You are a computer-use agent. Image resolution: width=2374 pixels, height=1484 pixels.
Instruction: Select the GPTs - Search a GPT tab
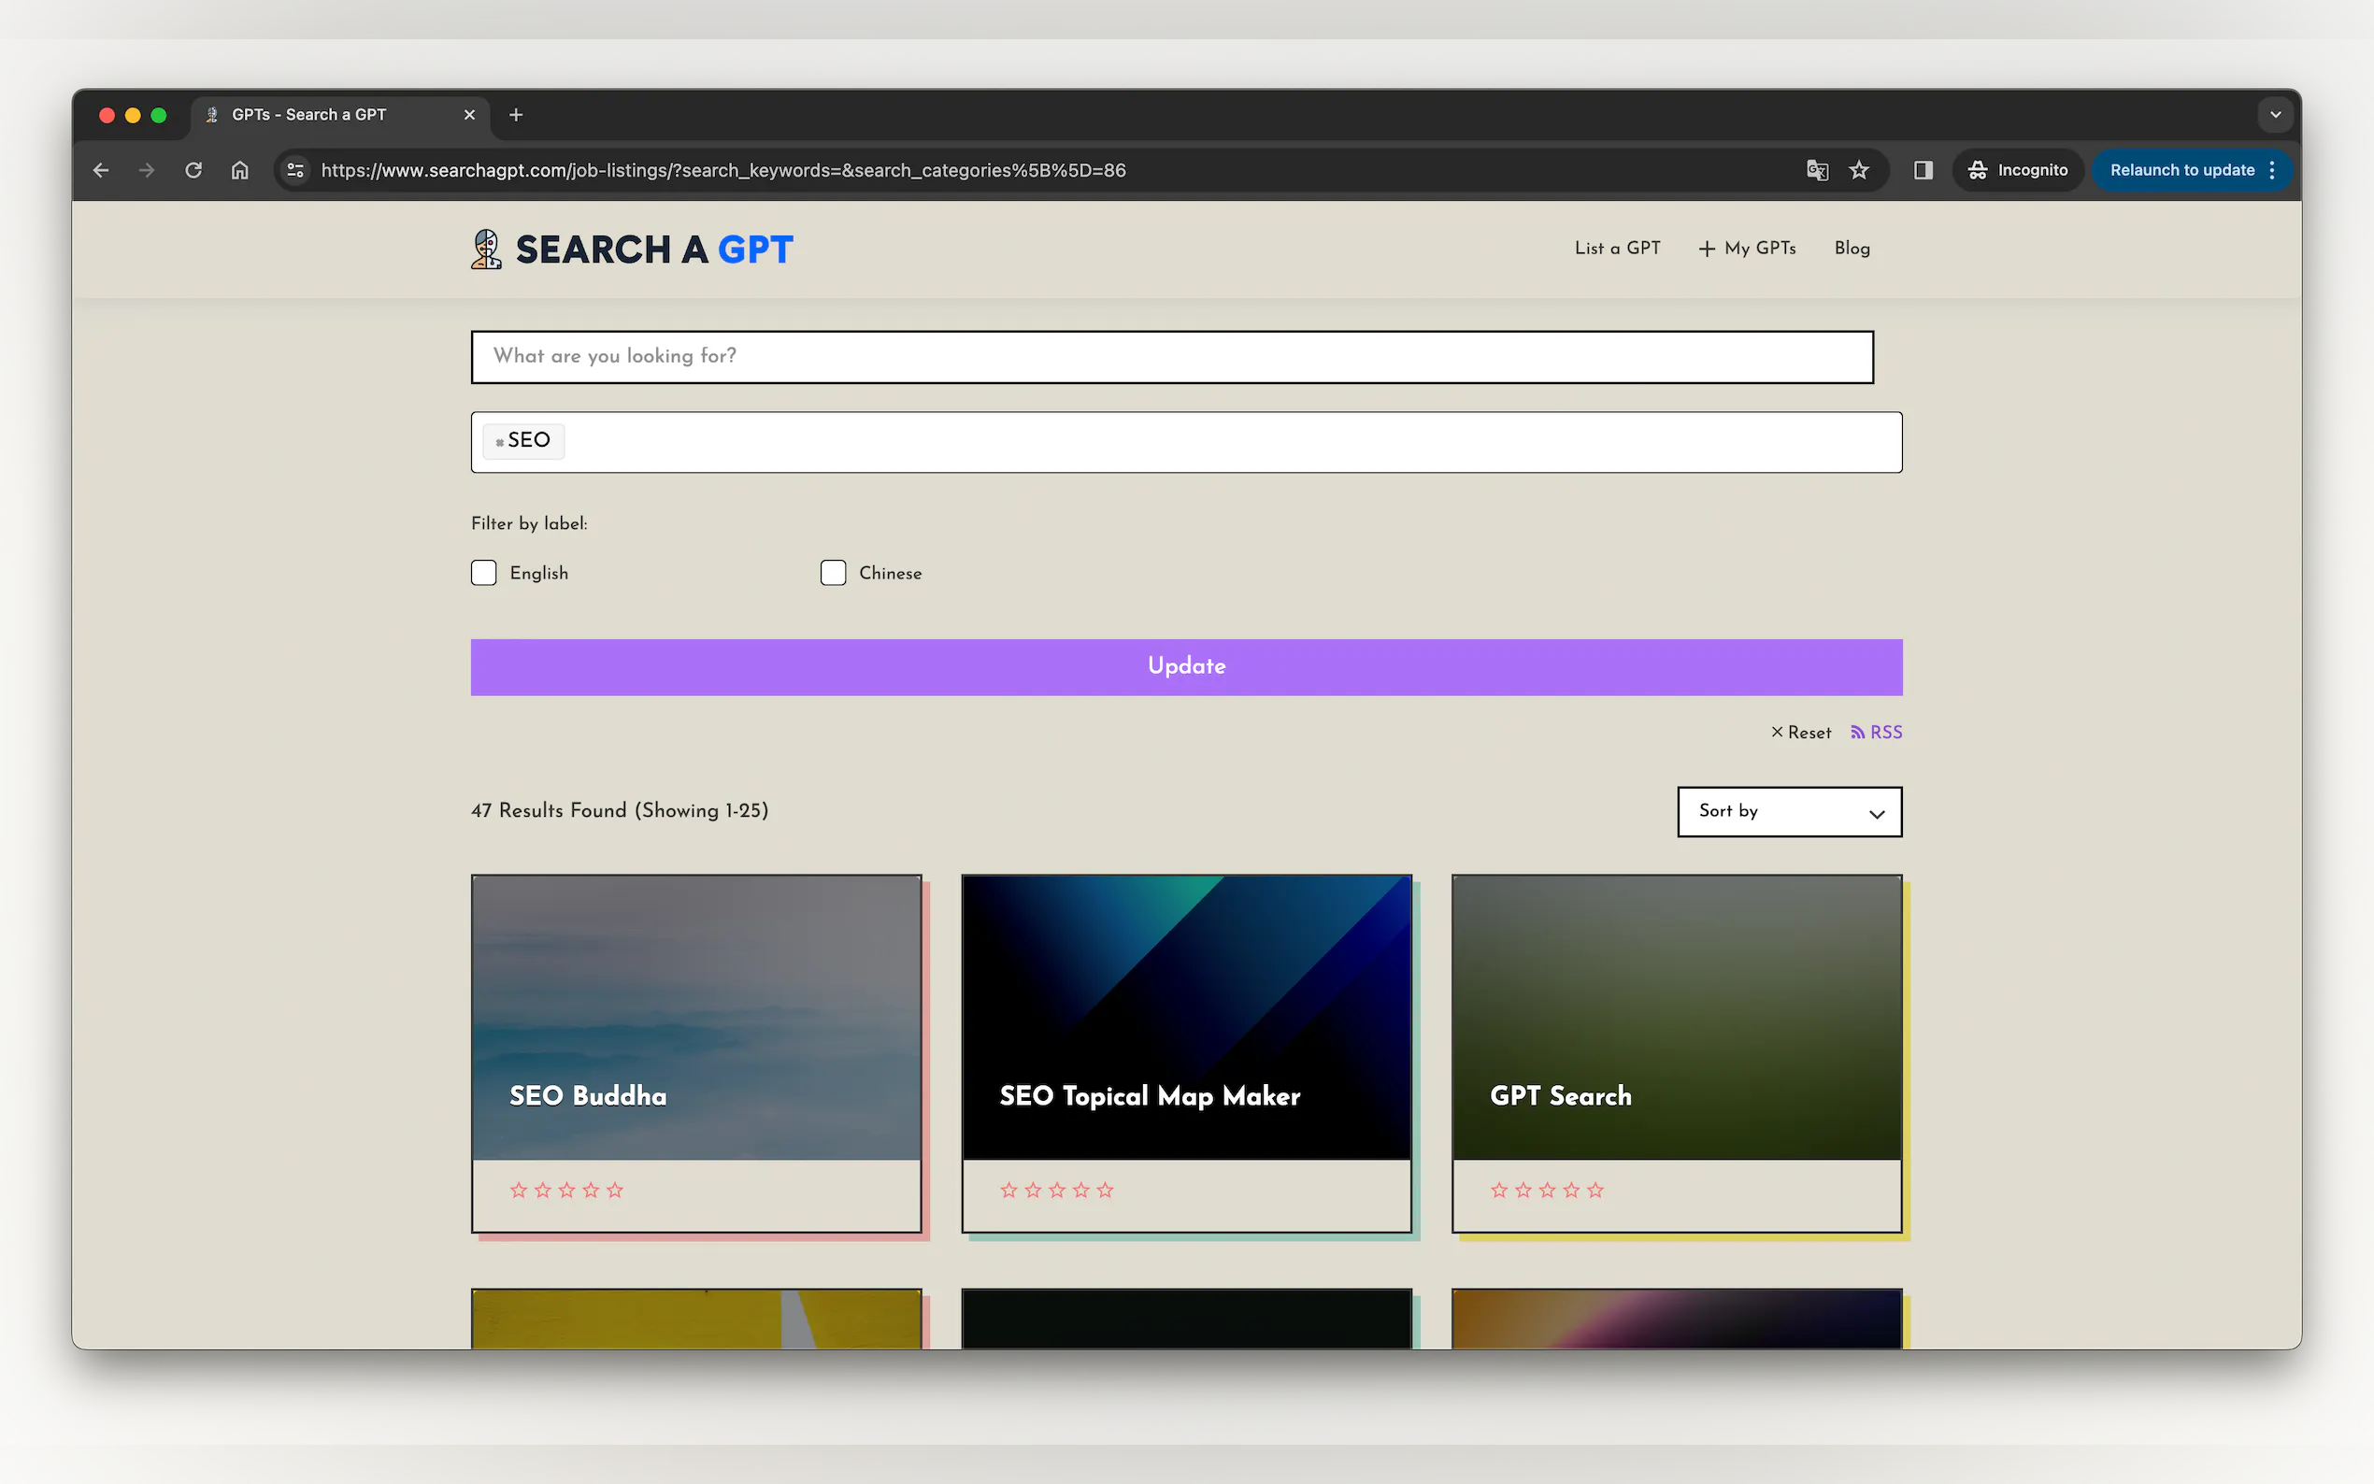click(x=339, y=115)
